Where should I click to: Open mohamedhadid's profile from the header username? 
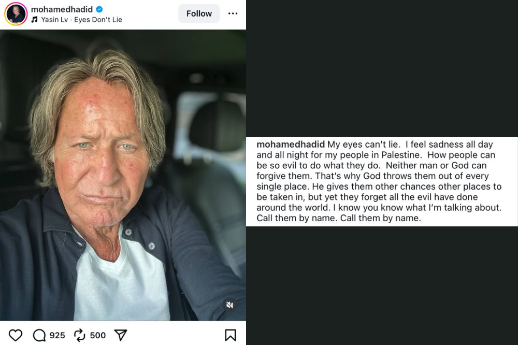(61, 8)
